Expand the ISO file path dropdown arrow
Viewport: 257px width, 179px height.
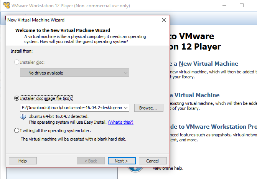tap(126, 108)
